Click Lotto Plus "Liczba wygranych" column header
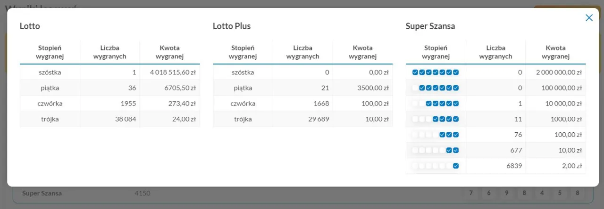 tap(302, 52)
